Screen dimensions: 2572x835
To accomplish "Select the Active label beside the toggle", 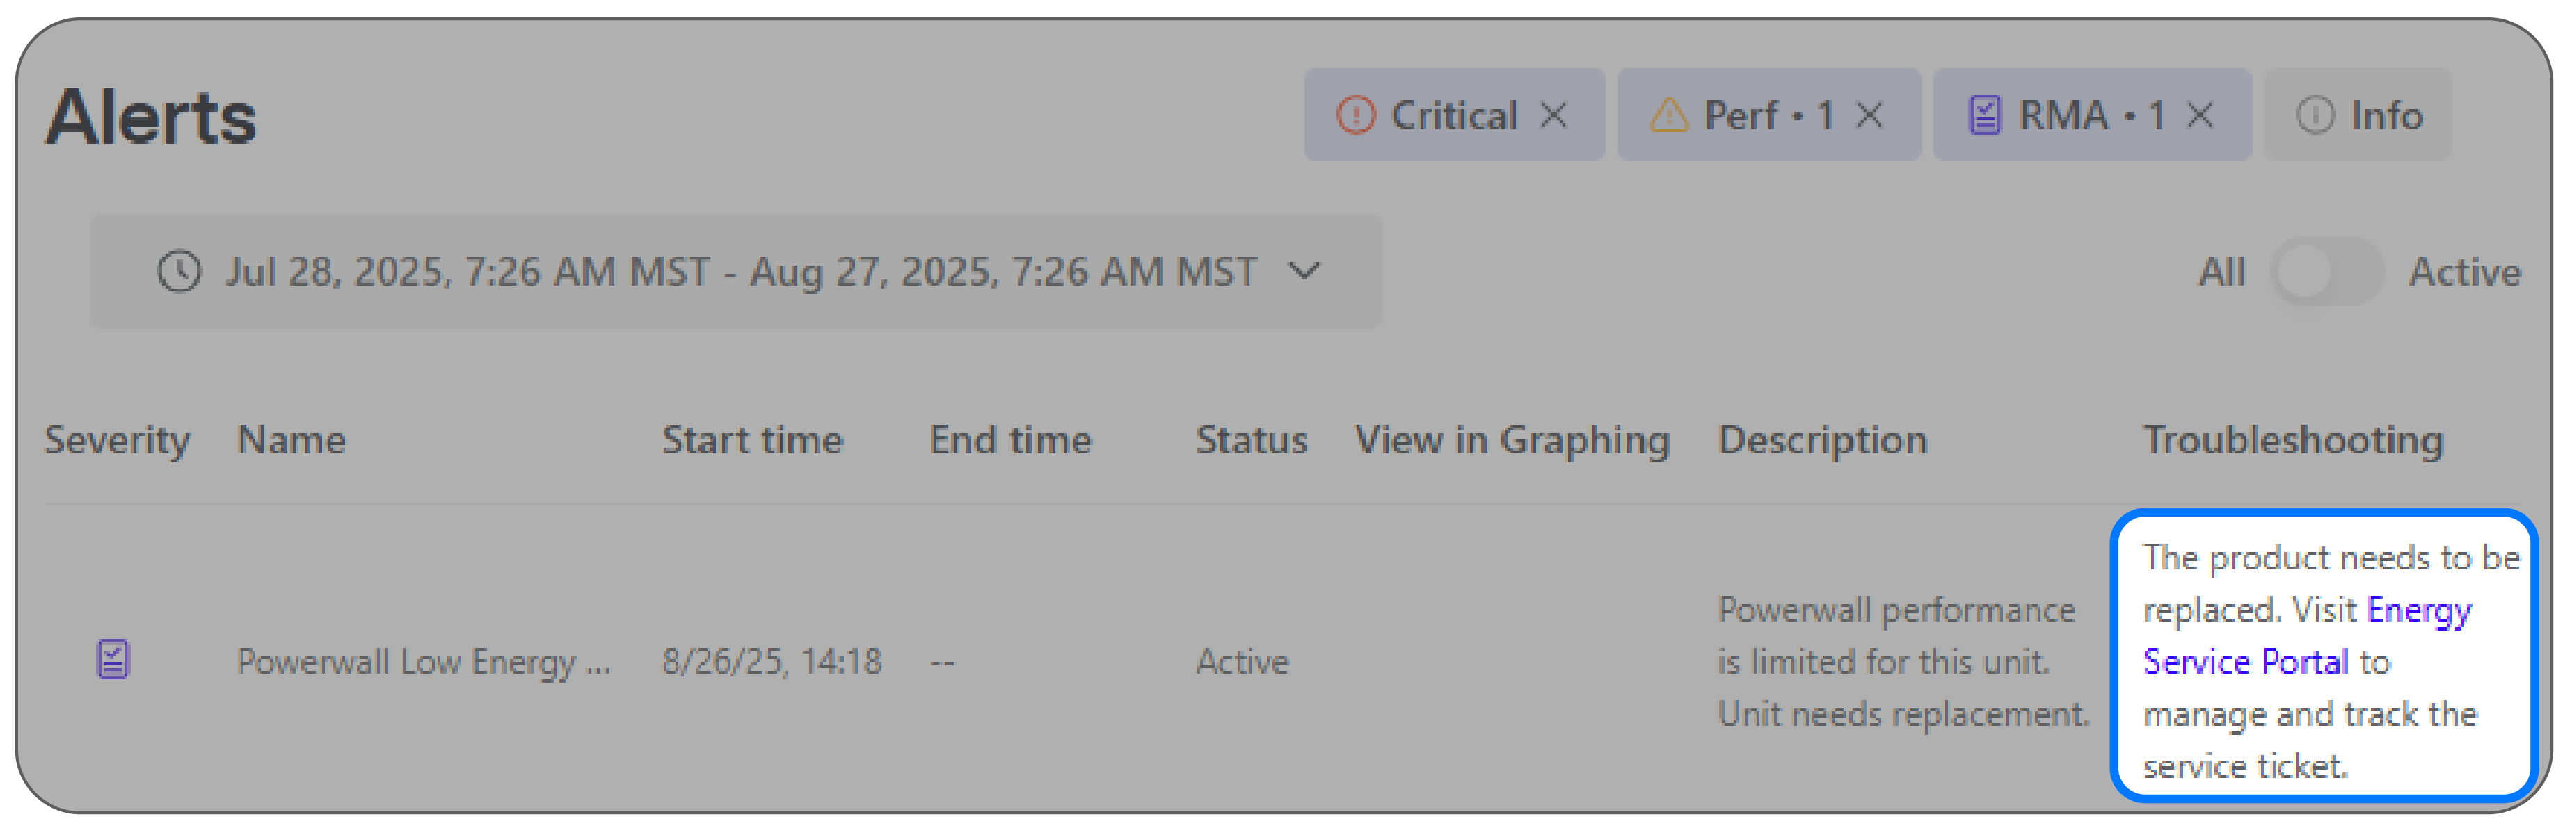I will pos(2464,273).
